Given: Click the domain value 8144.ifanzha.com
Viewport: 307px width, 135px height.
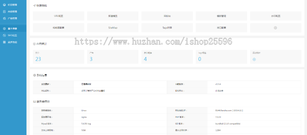Looking at the screenshot, I should pyautogui.click(x=223, y=110).
